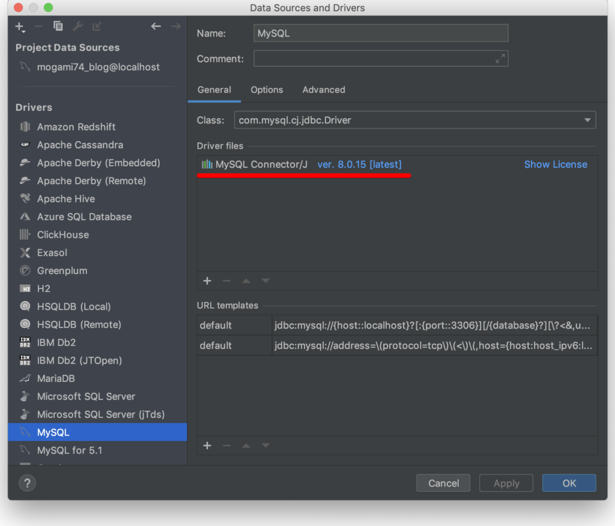Viewport: 615px width, 526px height.
Task: Select the MariaDB driver
Action: tap(97, 378)
